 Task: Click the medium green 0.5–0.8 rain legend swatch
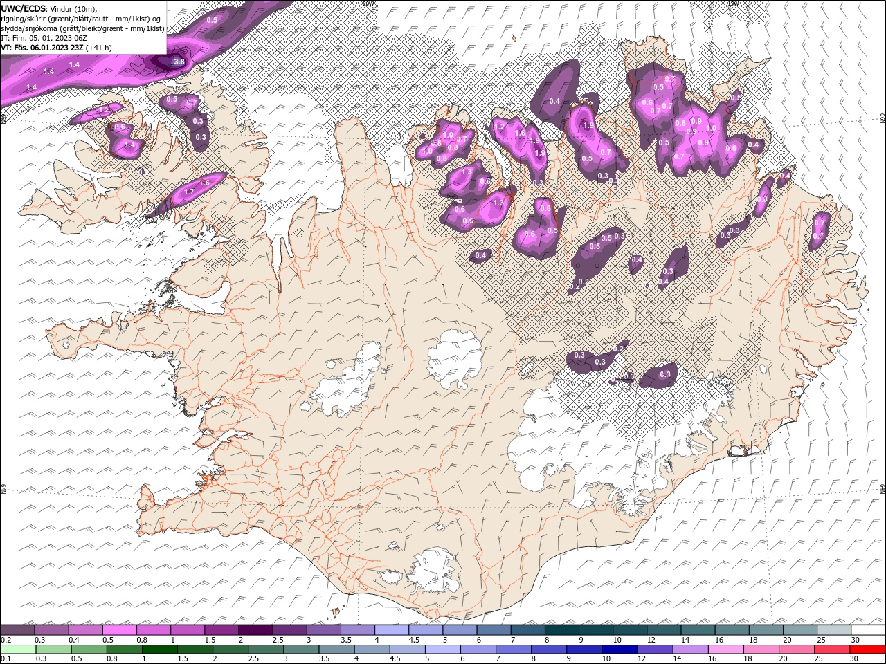pos(89,649)
